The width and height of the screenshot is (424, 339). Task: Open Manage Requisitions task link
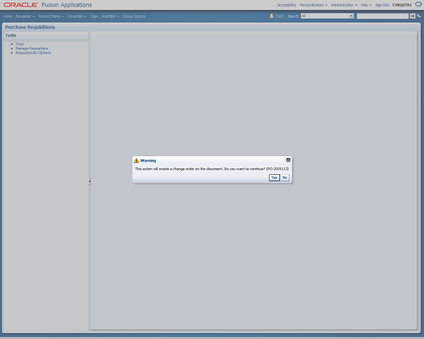click(32, 48)
